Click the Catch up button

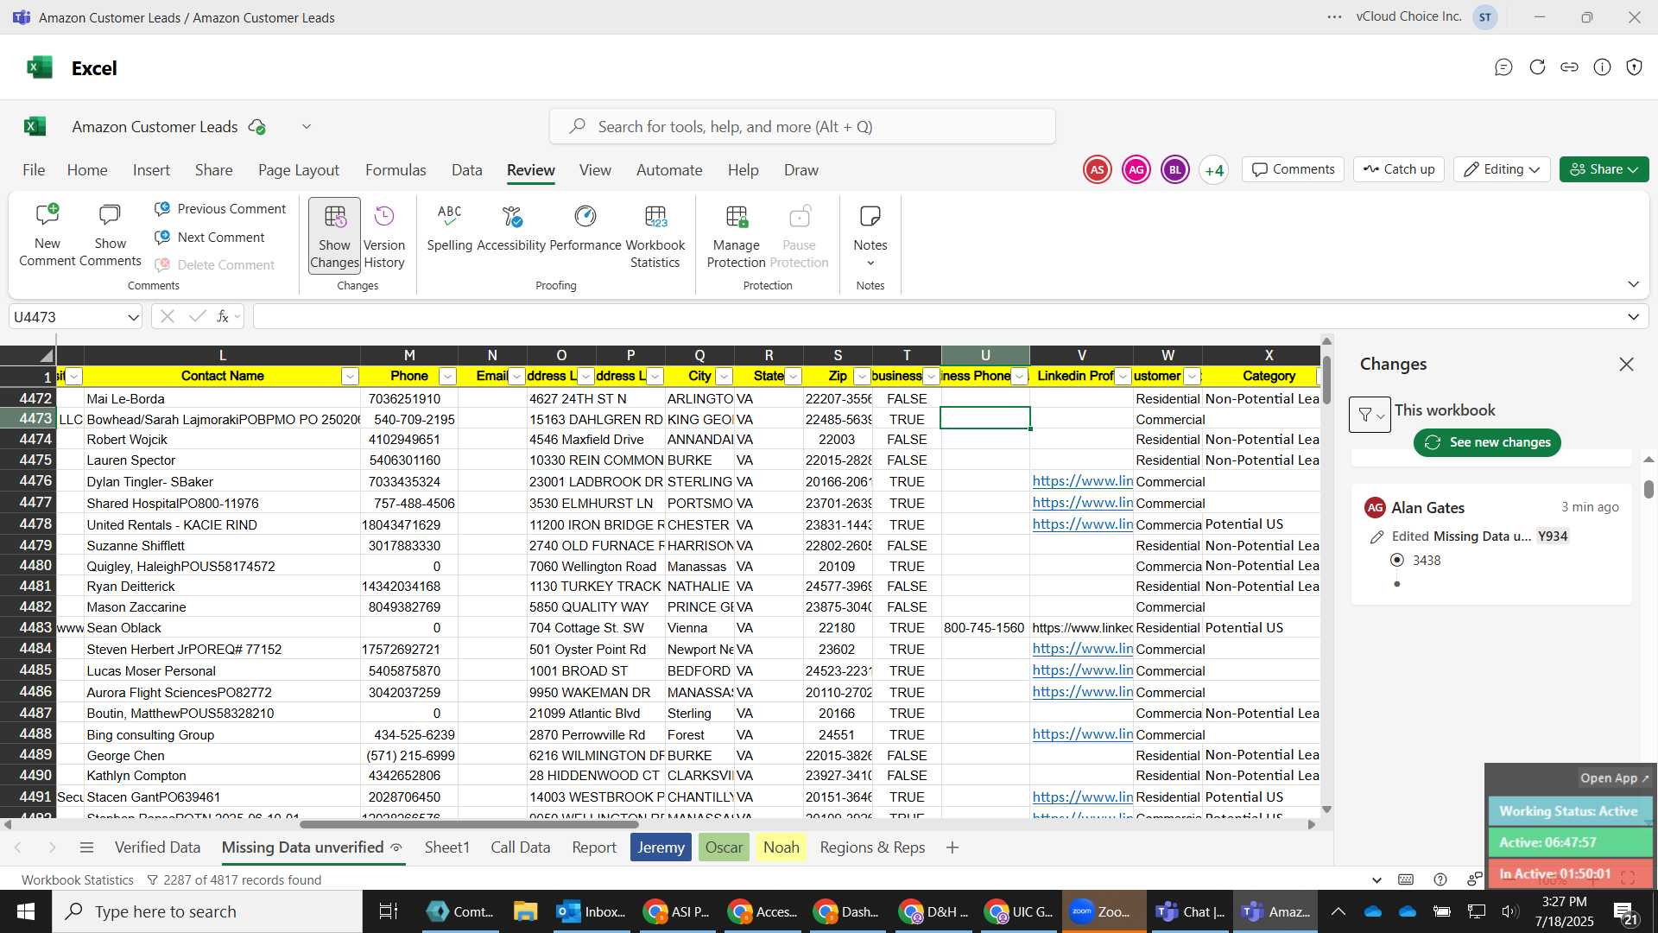[1399, 169]
